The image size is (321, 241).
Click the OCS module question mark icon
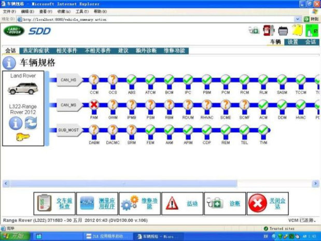click(113, 79)
